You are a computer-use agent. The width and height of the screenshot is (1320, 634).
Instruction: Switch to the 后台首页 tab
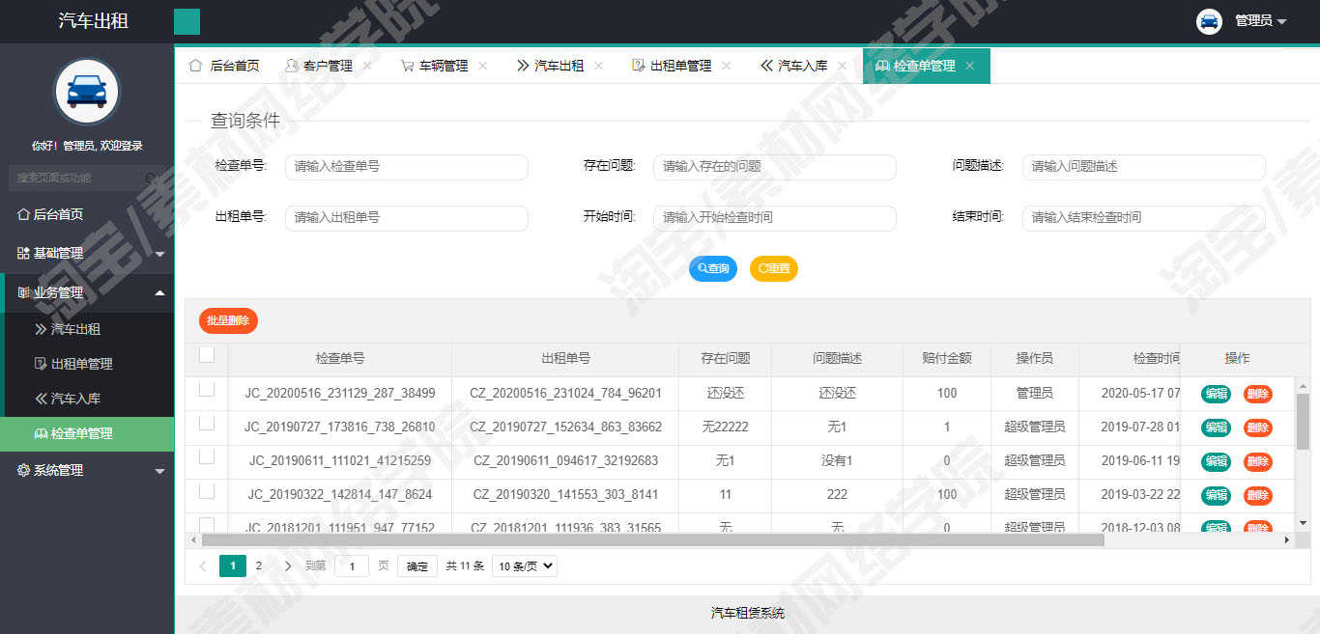tap(224, 66)
